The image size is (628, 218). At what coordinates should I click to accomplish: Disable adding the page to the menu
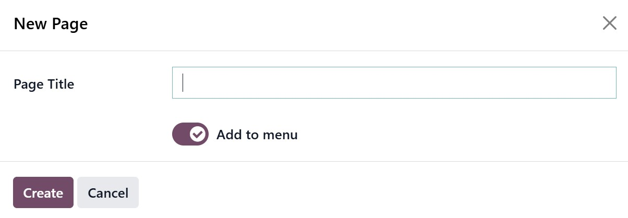(190, 135)
